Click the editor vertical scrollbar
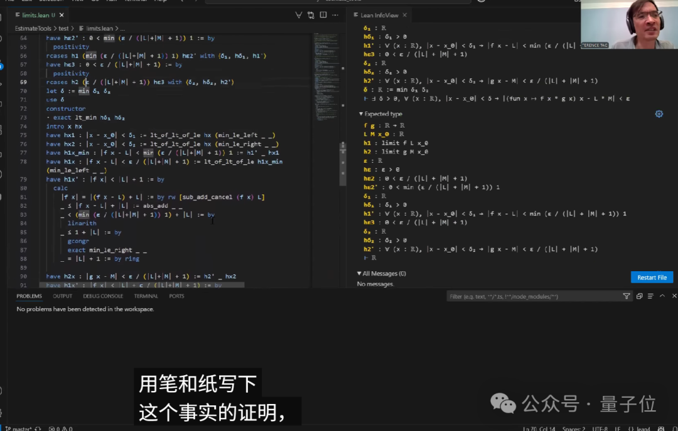 tap(343, 164)
